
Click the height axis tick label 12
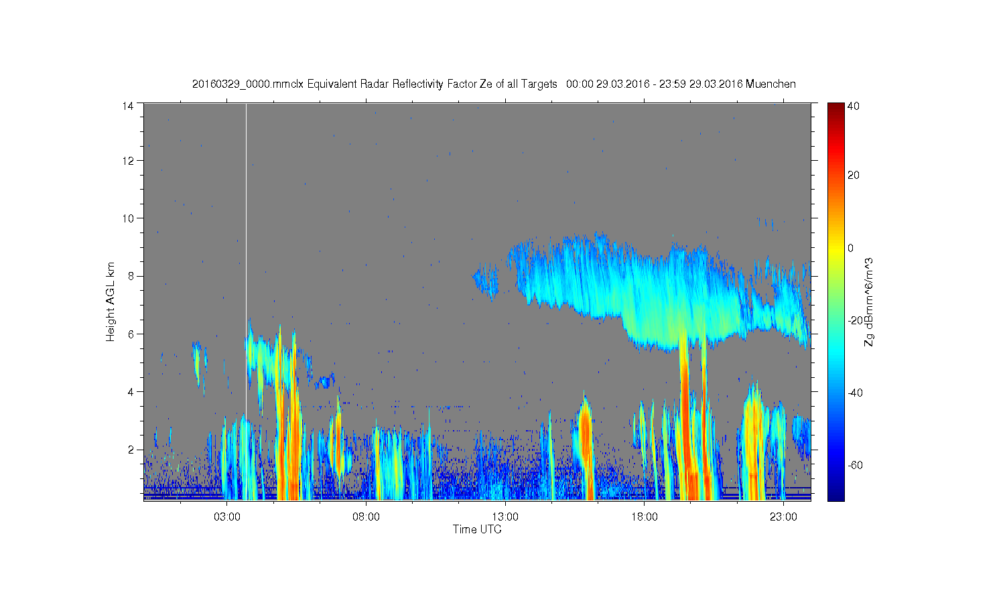pyautogui.click(x=128, y=160)
